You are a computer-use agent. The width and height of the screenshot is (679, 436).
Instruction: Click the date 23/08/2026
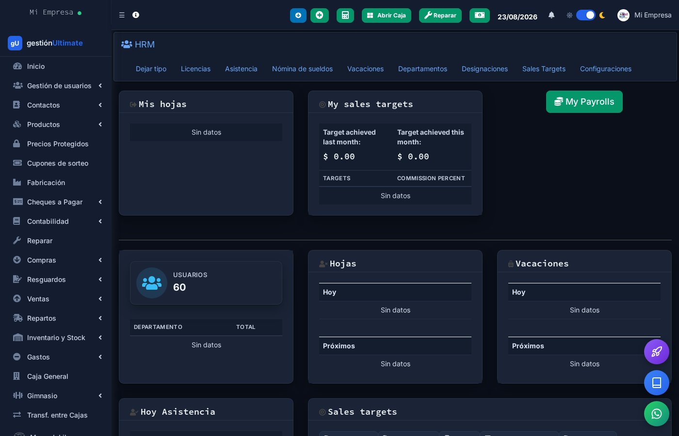(517, 16)
